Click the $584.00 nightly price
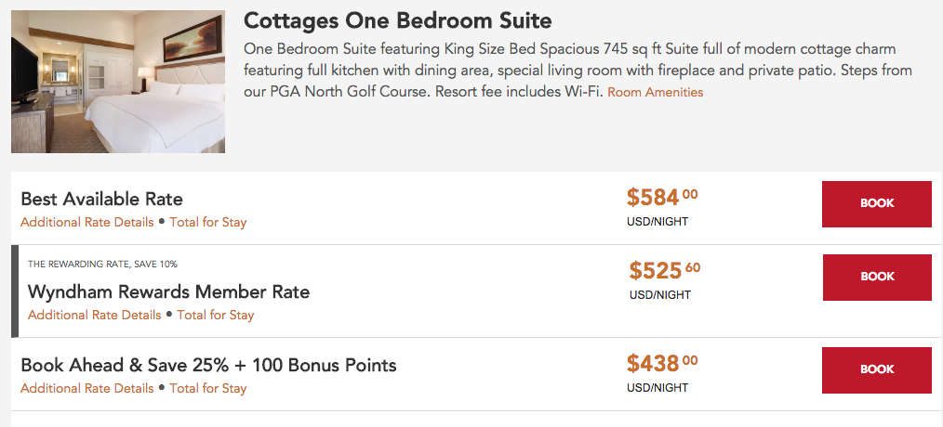Viewport: 943px width, 427px height. [x=661, y=197]
